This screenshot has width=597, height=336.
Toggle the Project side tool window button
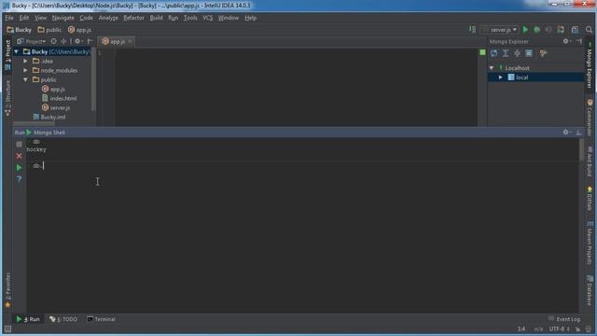point(7,55)
